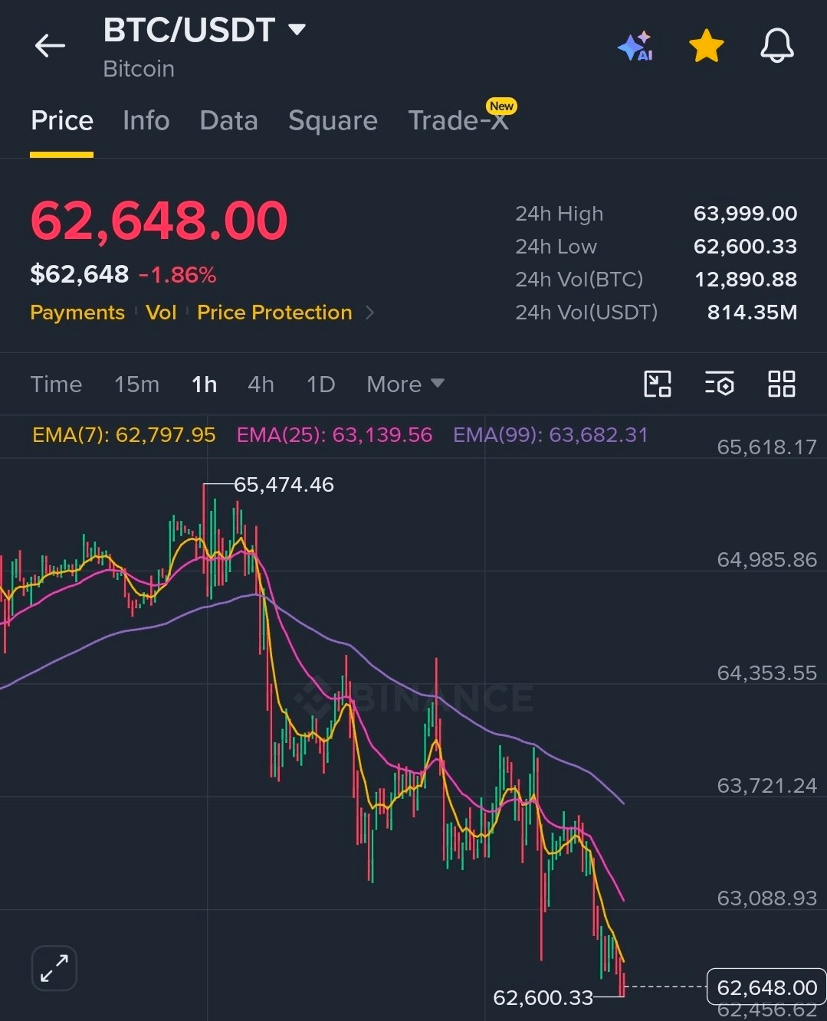
Task: Switch to the Data tab
Action: (x=228, y=121)
